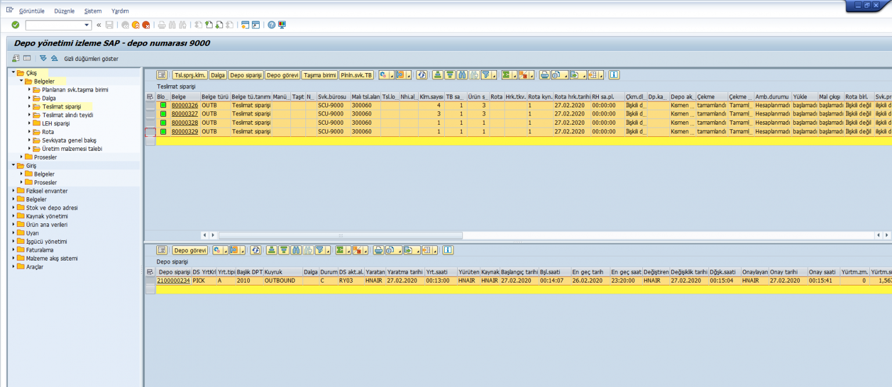Open the transaction command field dropdown

(x=88, y=25)
